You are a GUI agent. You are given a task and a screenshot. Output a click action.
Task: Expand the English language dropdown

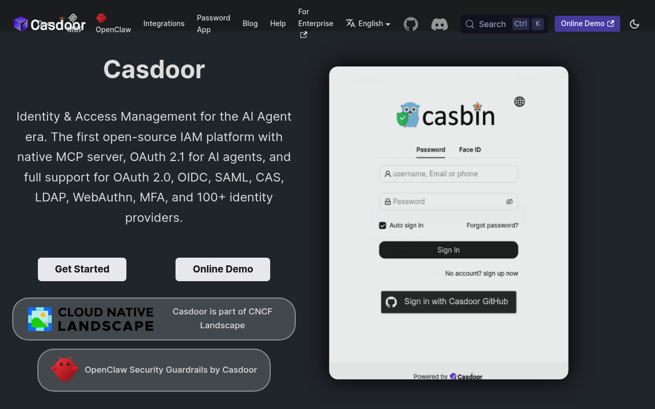pos(368,24)
